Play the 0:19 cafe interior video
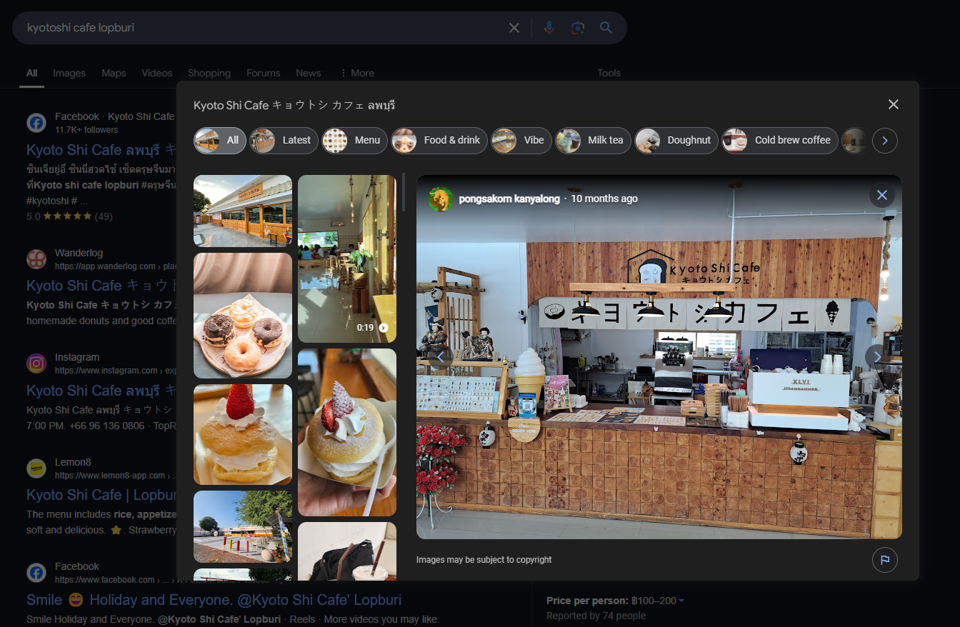The image size is (960, 627). click(346, 259)
